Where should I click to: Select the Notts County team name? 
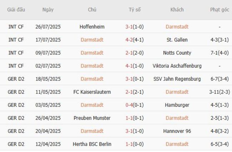[x=177, y=53]
